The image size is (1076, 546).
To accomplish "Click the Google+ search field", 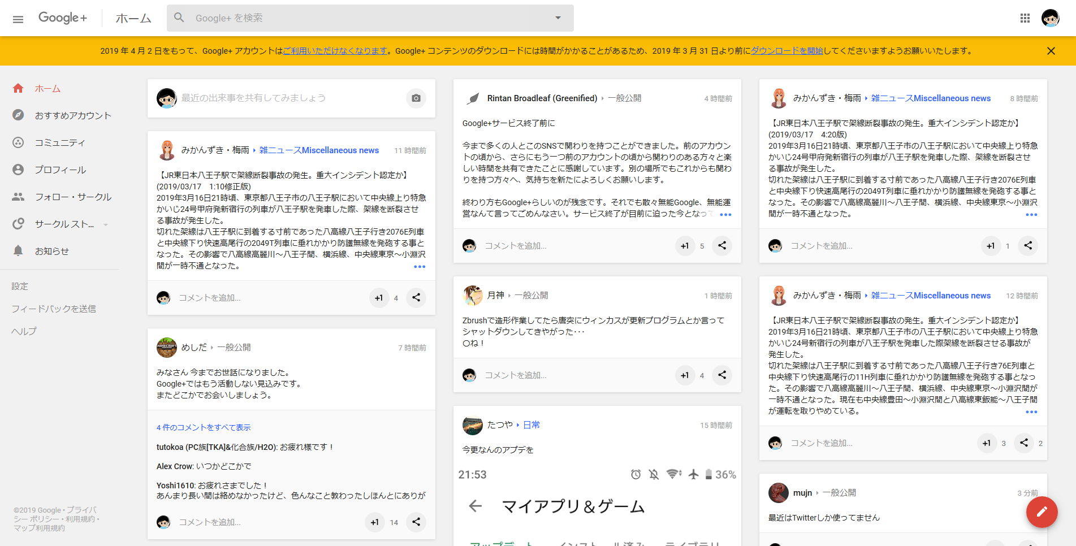I will 370,18.
